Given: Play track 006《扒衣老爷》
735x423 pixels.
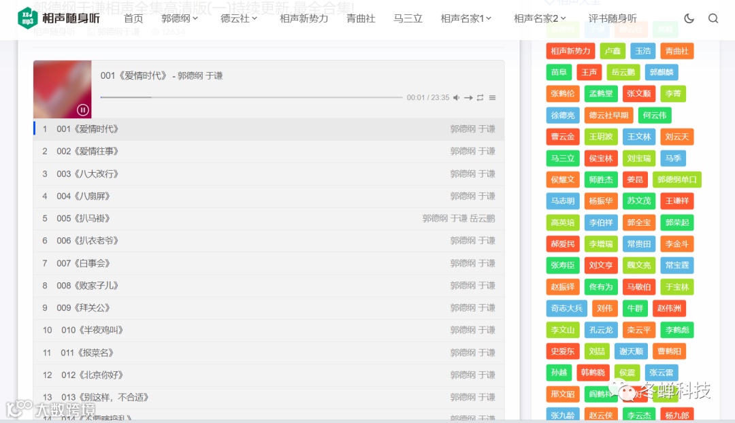Looking at the screenshot, I should (x=269, y=241).
